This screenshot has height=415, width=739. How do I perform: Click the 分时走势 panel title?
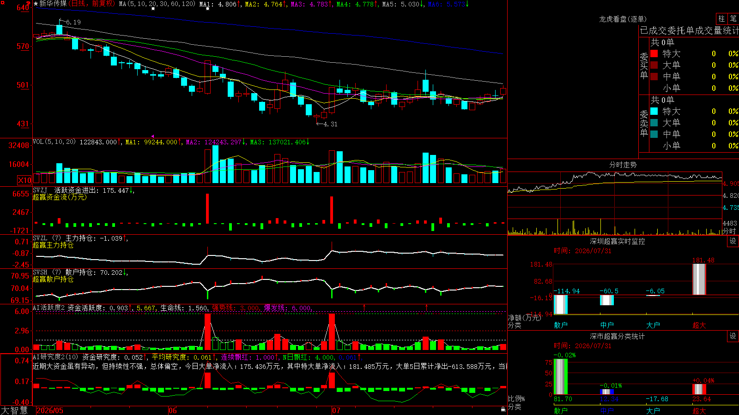[x=623, y=165]
